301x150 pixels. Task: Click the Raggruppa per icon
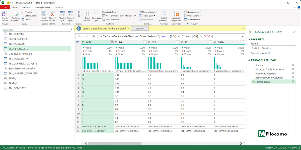(x=97, y=14)
